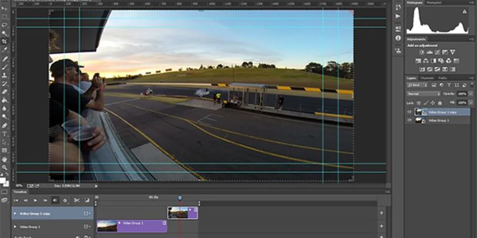Open timeline settings gear icon

coord(66,201)
